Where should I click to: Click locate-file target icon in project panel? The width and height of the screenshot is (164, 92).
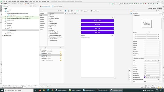tap(31, 6)
